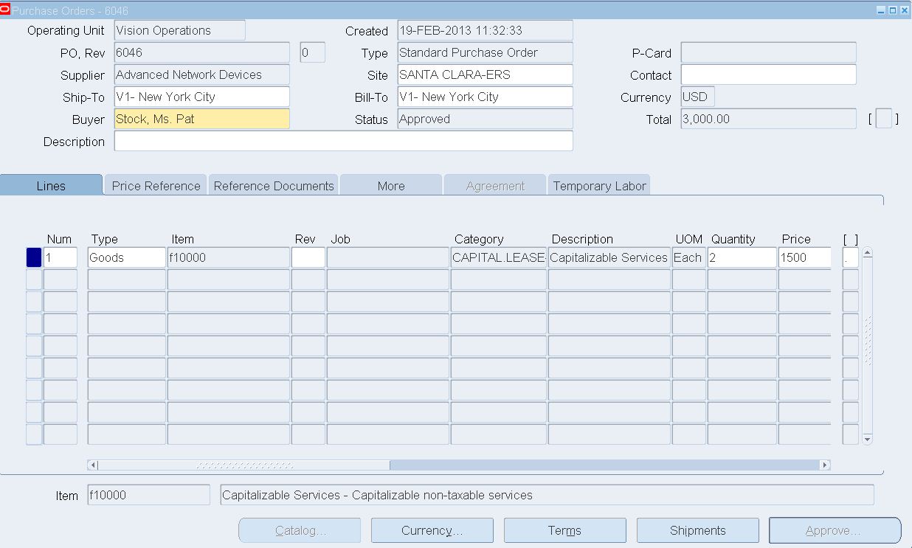
Task: Click the P-Card field
Action: tap(769, 52)
